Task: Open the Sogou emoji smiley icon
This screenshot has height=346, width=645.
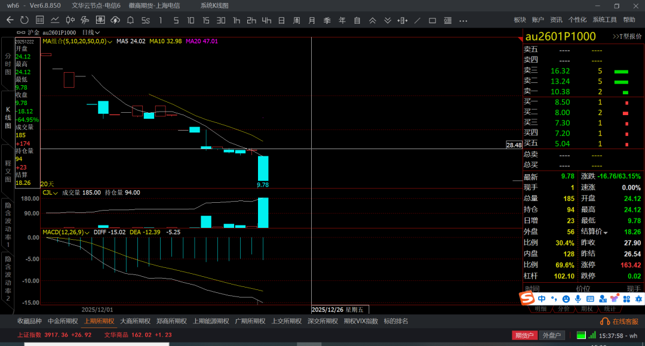Action: coord(566,299)
